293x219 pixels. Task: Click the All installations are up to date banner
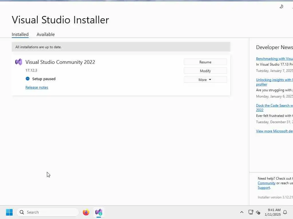121,47
